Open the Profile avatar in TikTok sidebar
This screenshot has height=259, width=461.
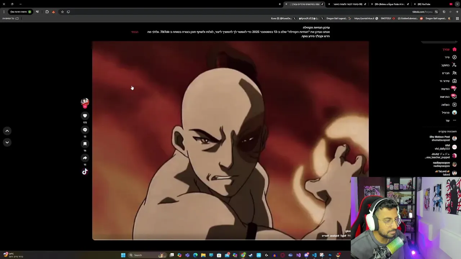point(455,113)
